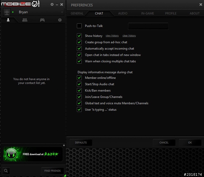Close the Preferences dialog

tap(201, 4)
